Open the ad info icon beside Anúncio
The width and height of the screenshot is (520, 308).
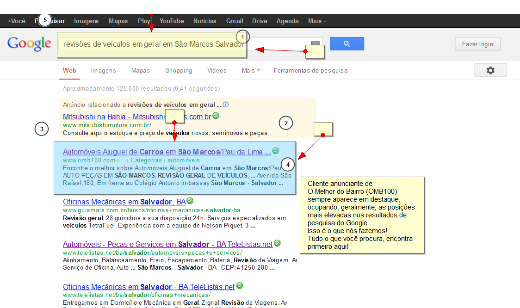(x=226, y=105)
